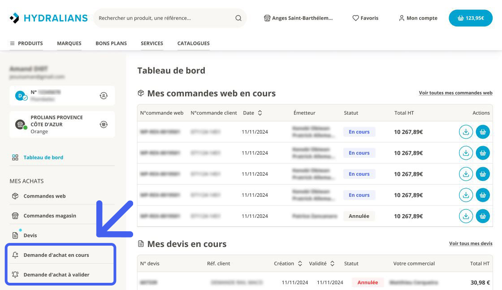Screen dimensions: 502x290
Task: Click the Demande d'achat en cours bell icon
Action: coord(15,255)
